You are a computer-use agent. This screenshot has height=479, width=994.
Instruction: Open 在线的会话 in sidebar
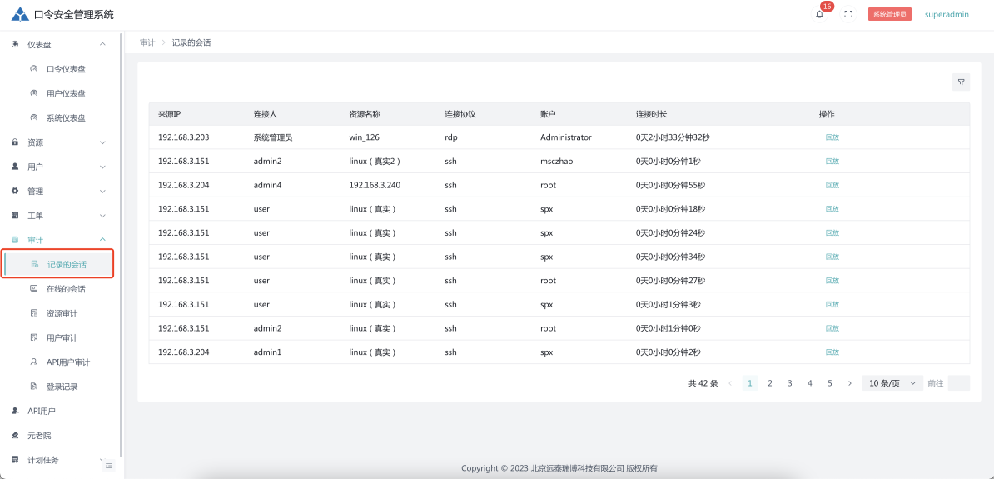pyautogui.click(x=66, y=289)
